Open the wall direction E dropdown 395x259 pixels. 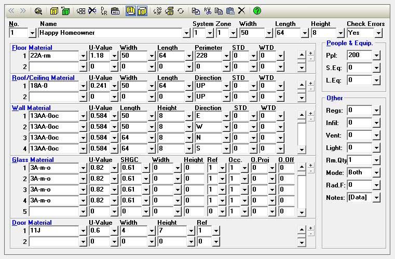226,116
